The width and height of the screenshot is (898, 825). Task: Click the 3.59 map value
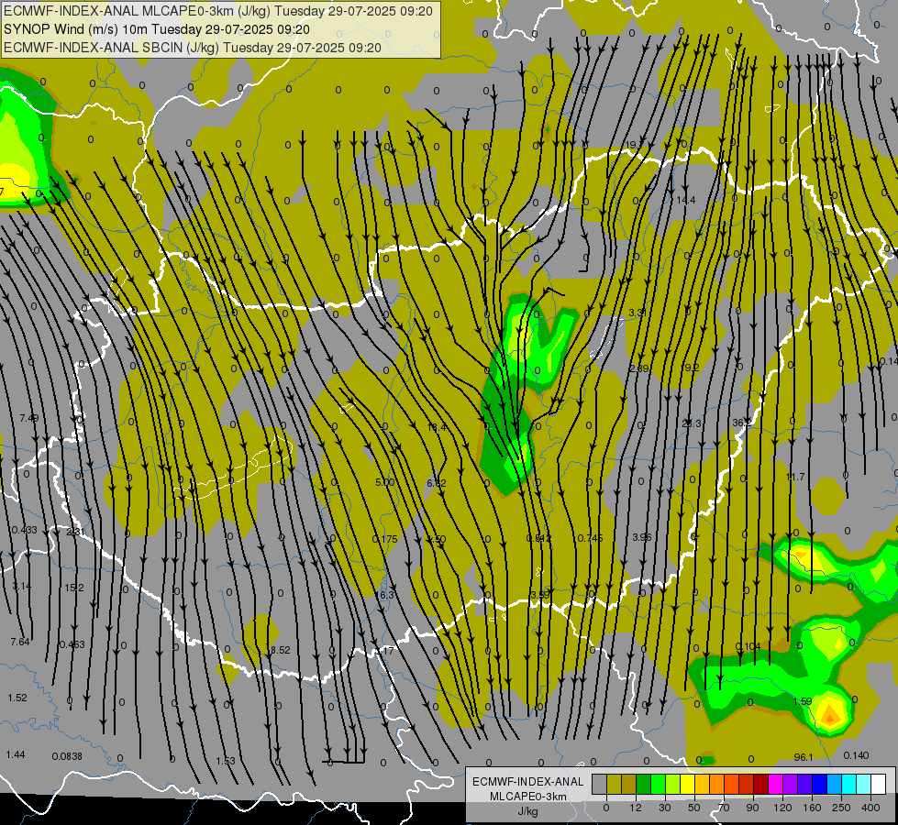pyautogui.click(x=540, y=596)
